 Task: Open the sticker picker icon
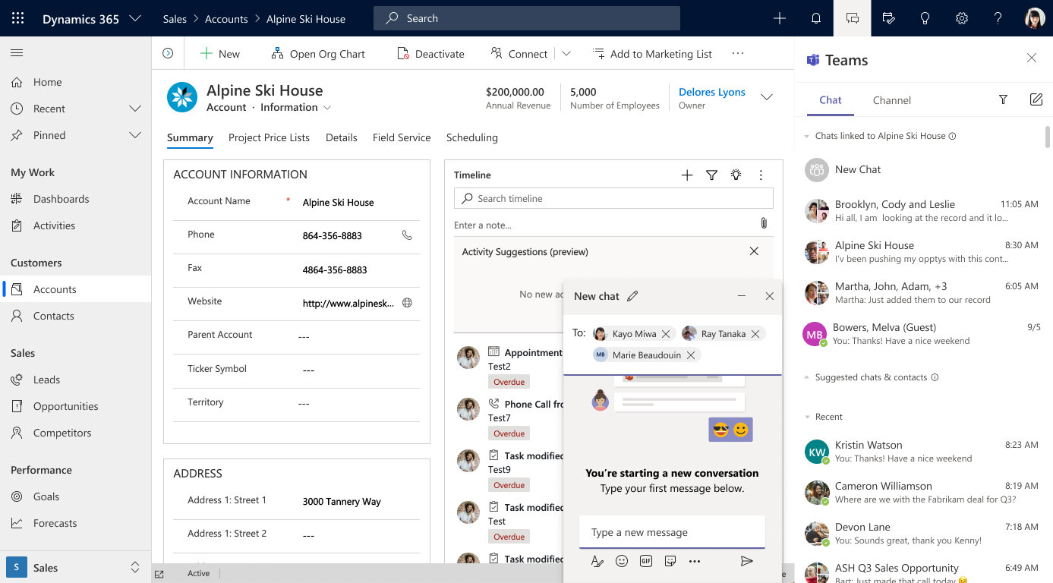click(x=670, y=561)
